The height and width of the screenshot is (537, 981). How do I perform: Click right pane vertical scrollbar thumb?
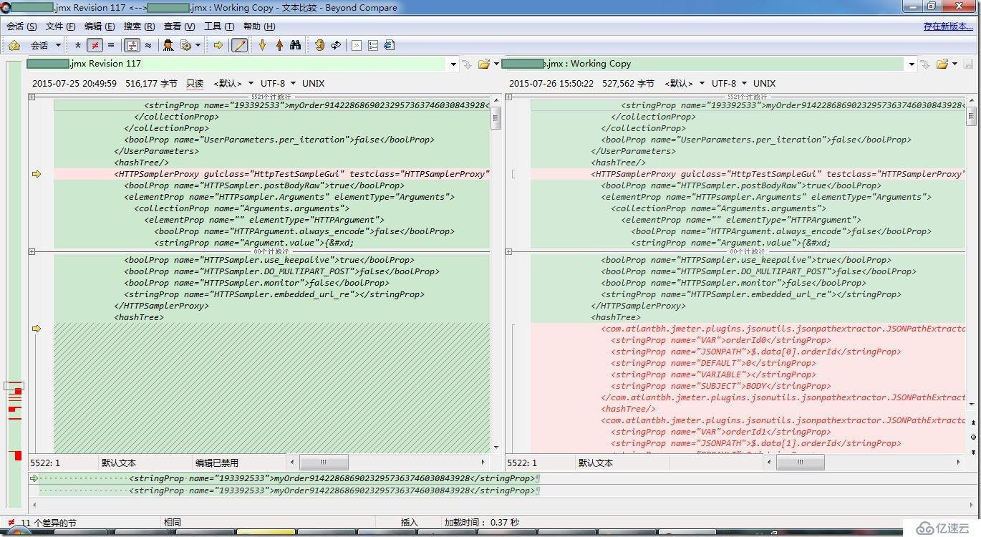972,117
